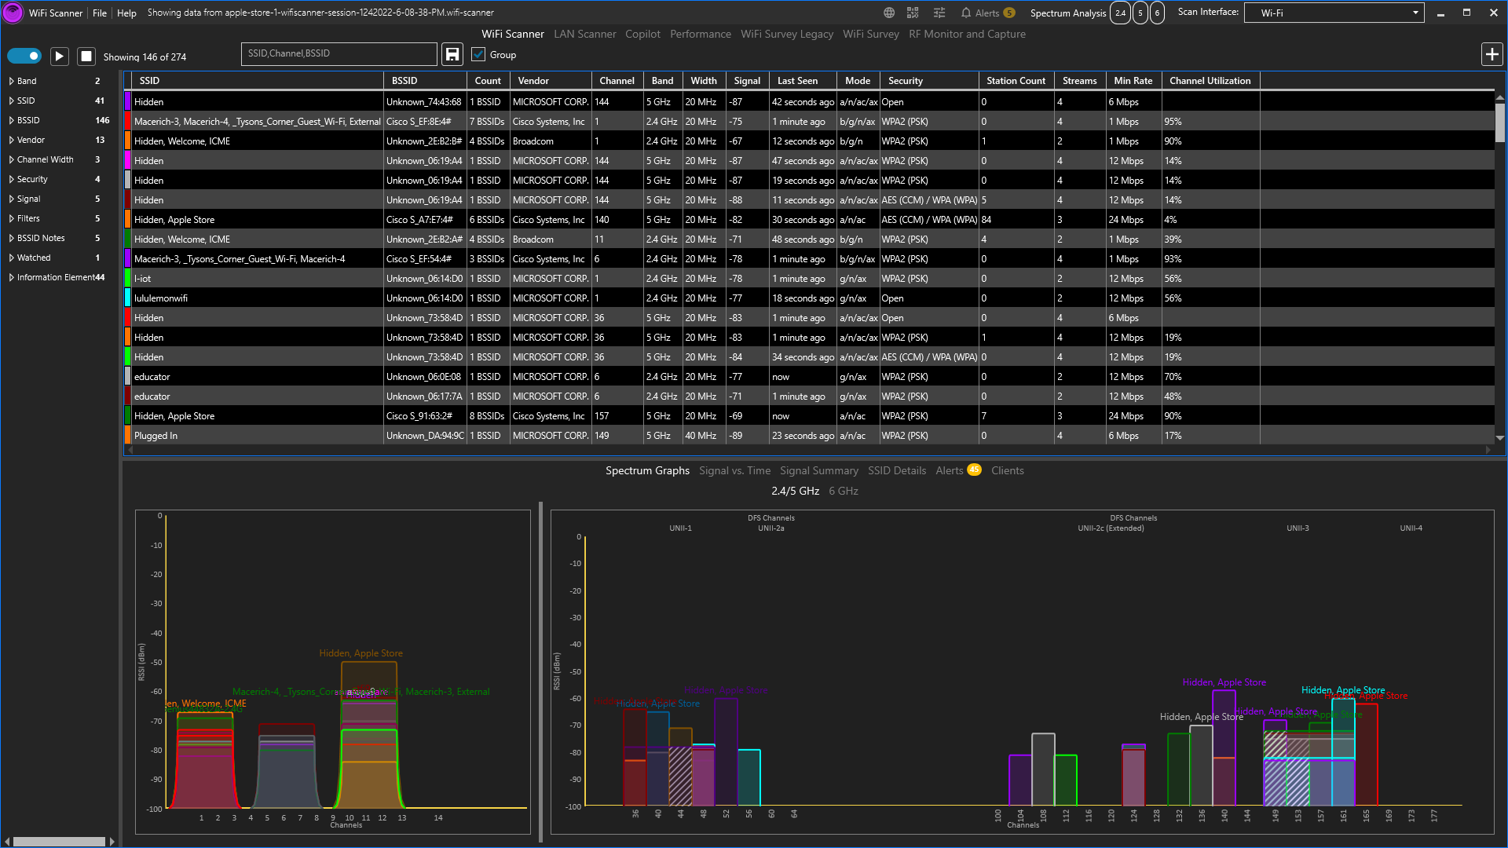Viewport: 1508px width, 848px height.
Task: Select the Plugged In network row
Action: pyautogui.click(x=809, y=436)
